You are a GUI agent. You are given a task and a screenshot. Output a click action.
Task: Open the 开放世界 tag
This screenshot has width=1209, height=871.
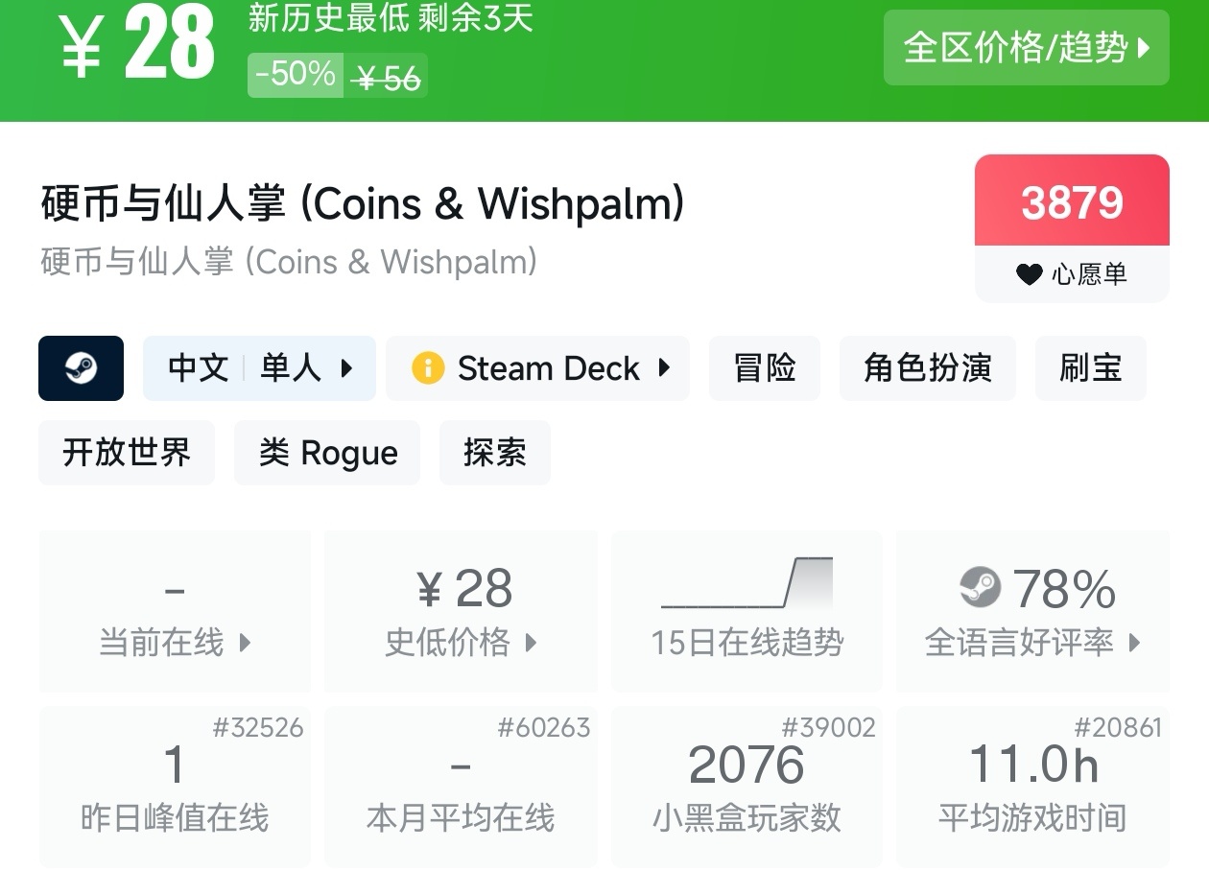point(127,453)
